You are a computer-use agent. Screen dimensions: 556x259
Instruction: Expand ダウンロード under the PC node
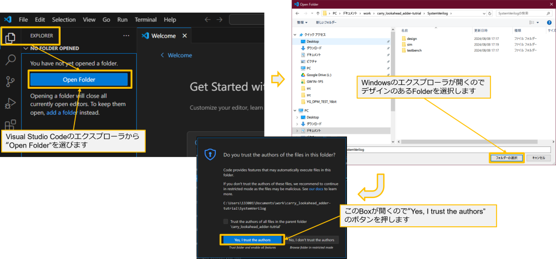pyautogui.click(x=297, y=124)
